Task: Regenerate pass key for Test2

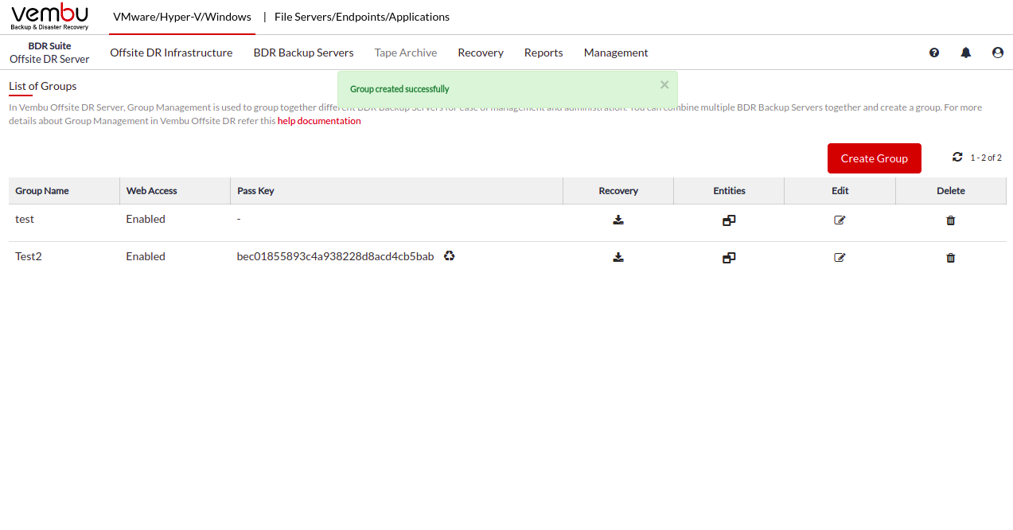Action: (x=450, y=256)
